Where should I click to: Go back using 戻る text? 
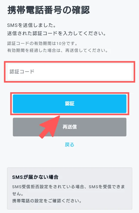click(x=69, y=145)
